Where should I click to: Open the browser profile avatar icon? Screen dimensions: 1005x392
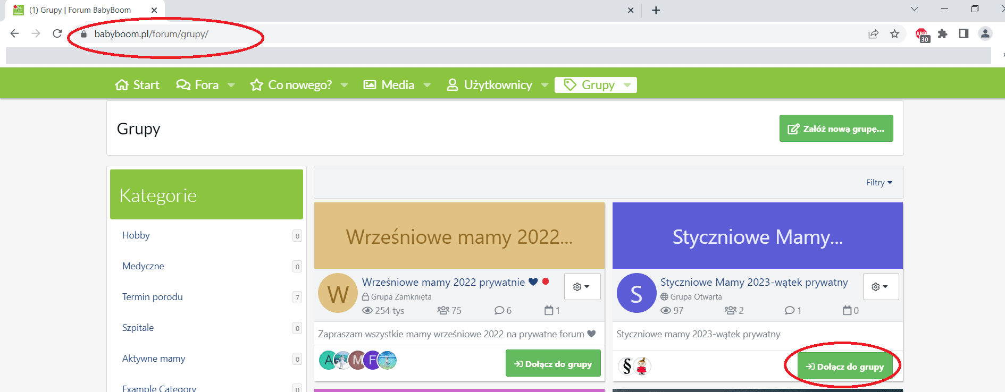coord(985,33)
